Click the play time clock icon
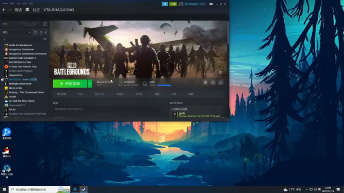This screenshot has width=344, height=193. click(120, 84)
